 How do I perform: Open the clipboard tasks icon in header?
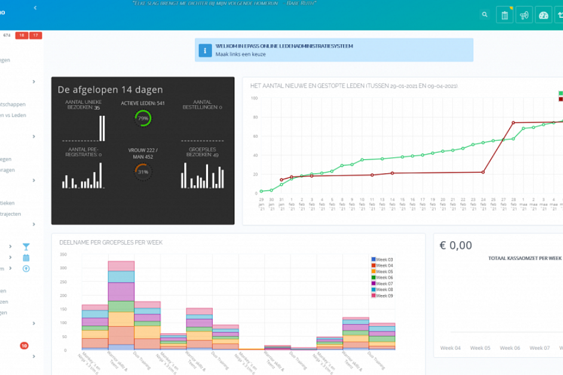[504, 15]
